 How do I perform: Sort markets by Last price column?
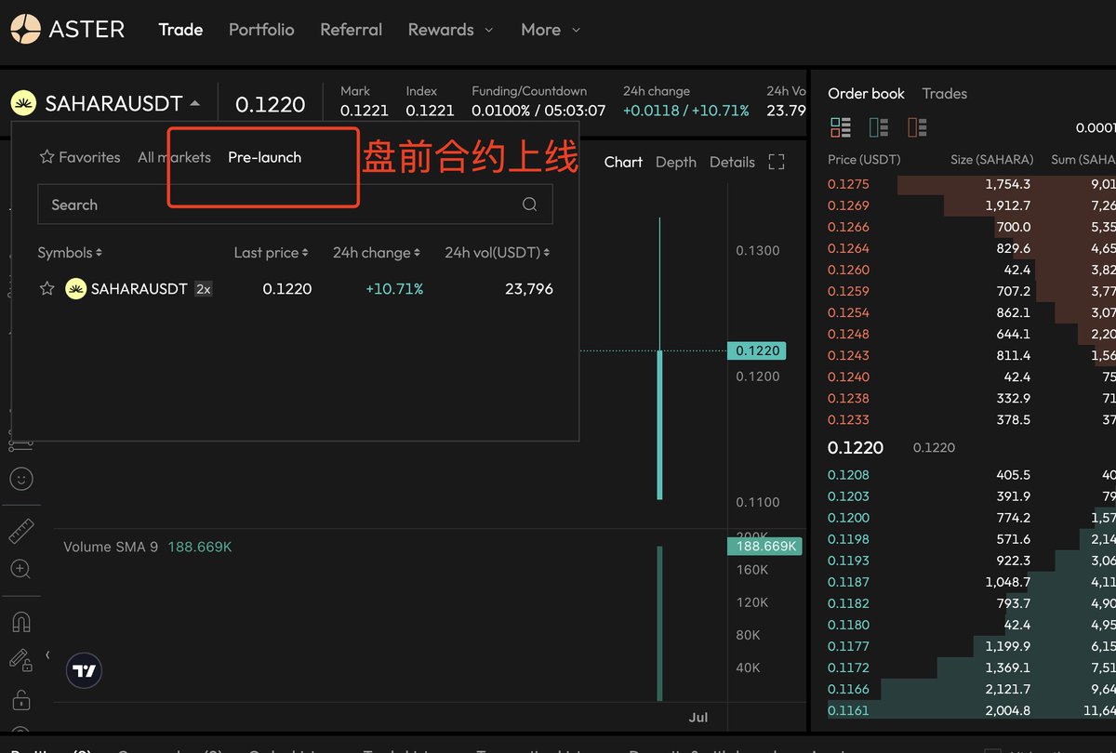coord(272,253)
